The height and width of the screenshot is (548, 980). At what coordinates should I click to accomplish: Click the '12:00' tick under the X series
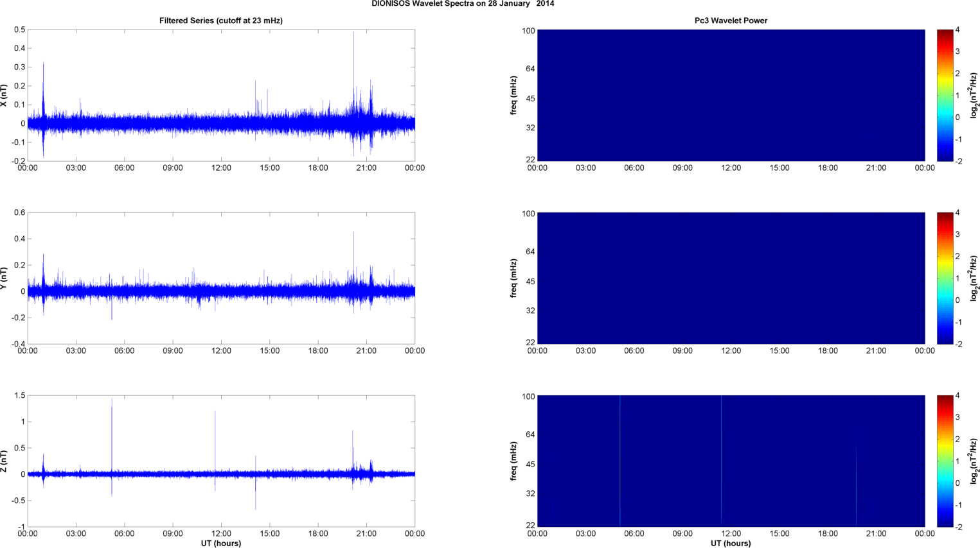point(221,168)
